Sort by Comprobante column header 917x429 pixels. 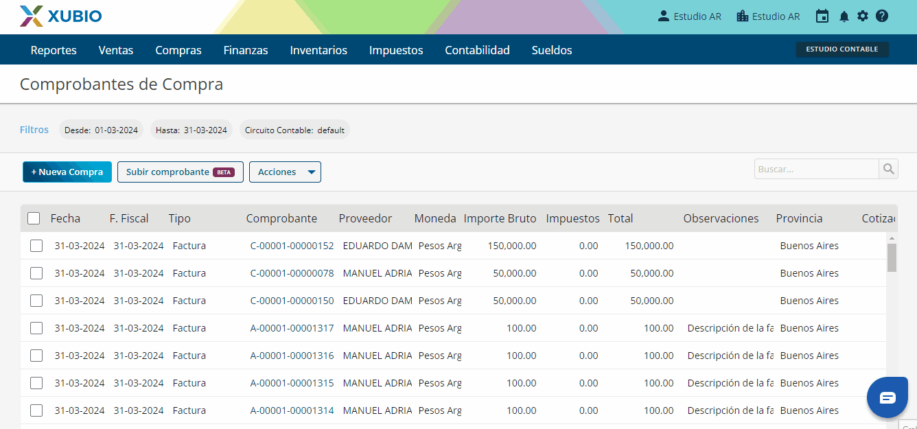pos(281,218)
